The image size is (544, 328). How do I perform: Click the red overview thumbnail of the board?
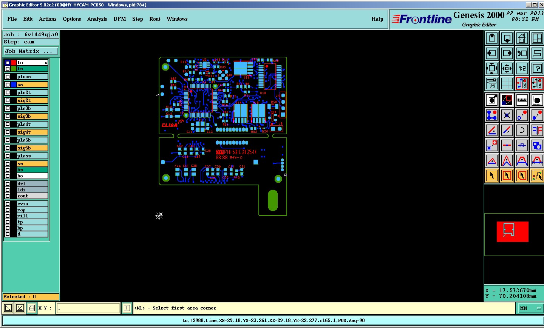512,232
